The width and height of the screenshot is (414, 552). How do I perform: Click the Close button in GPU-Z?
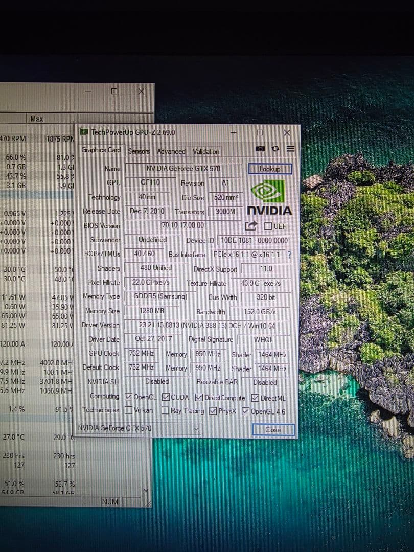(273, 430)
